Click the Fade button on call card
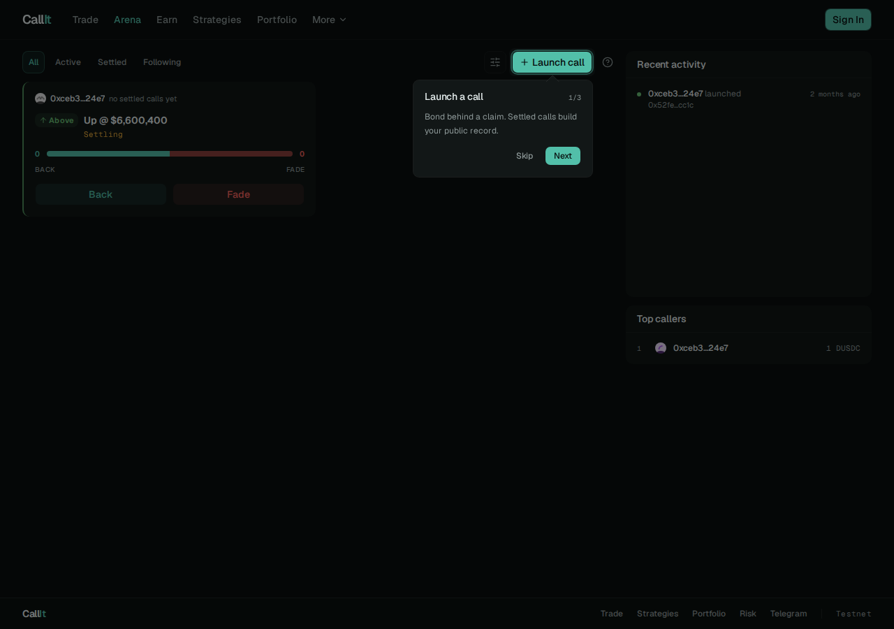Viewport: 894px width, 629px height. click(238, 194)
